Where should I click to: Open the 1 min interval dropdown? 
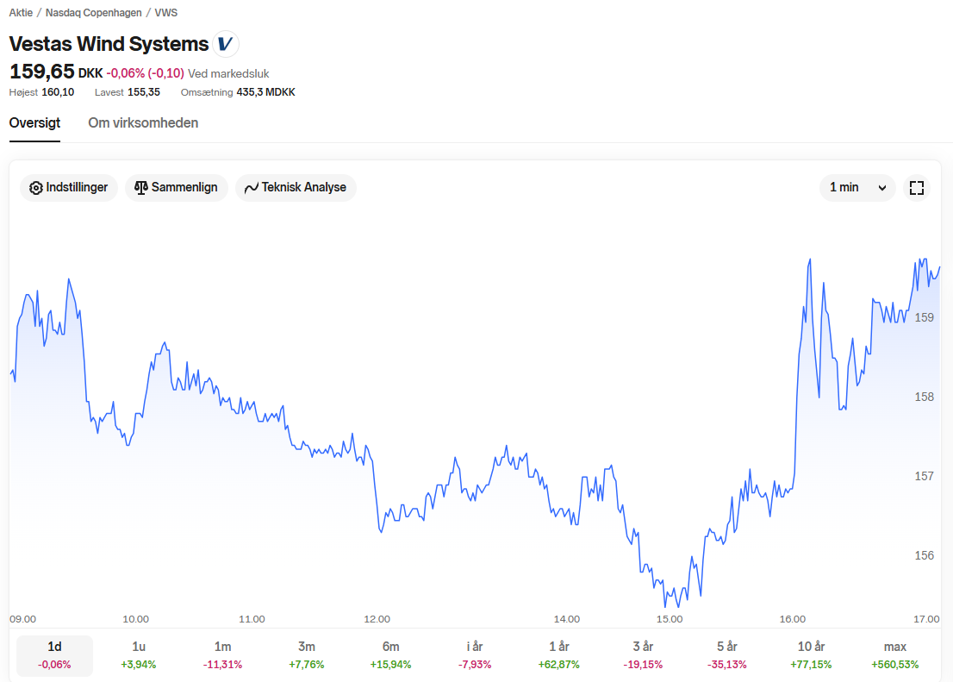[857, 188]
